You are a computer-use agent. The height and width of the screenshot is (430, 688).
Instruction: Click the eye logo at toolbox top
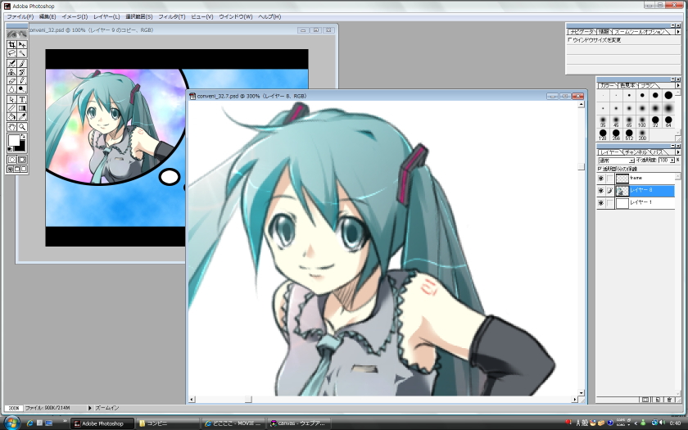[x=17, y=34]
